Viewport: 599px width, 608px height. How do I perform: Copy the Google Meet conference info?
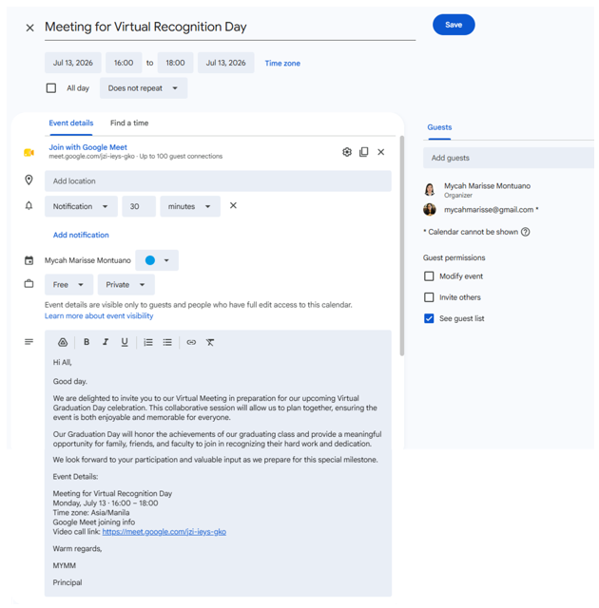[x=363, y=152]
